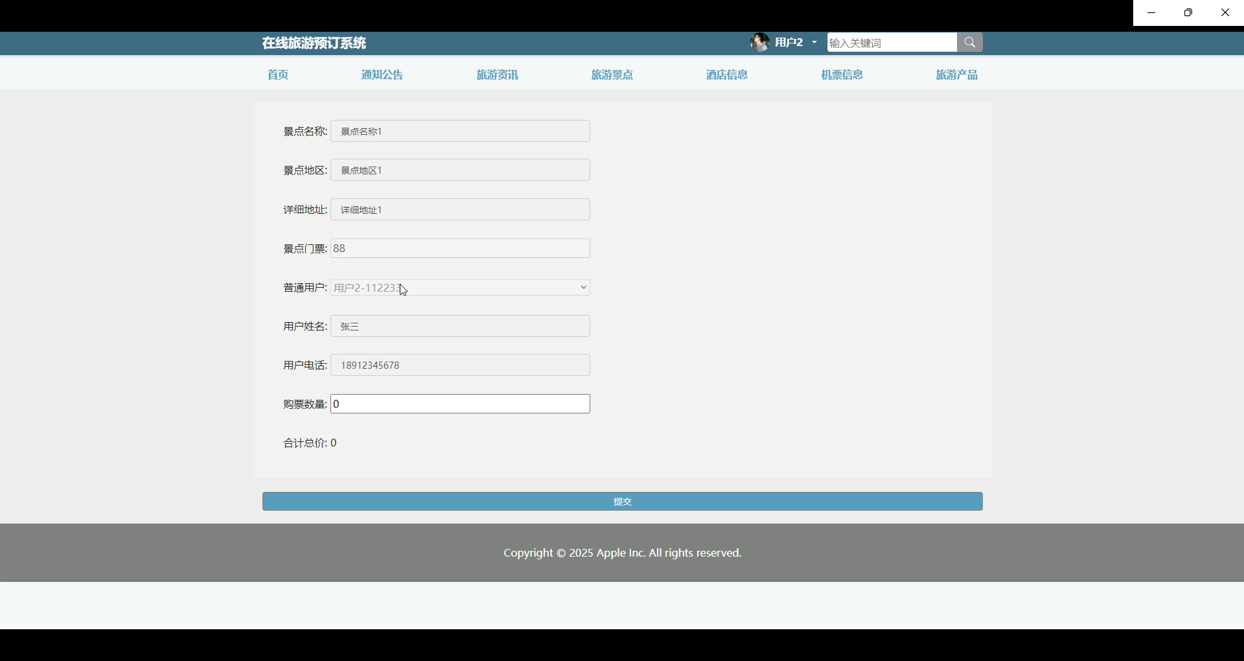Click the 用户2 avatar picture
The height and width of the screenshot is (661, 1244).
760,43
